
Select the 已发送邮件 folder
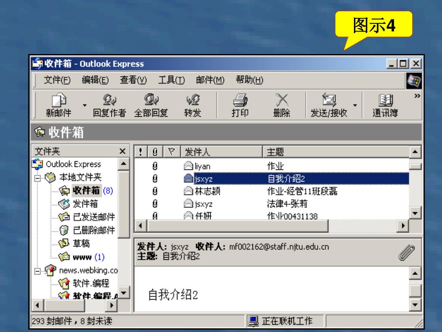pos(94,217)
